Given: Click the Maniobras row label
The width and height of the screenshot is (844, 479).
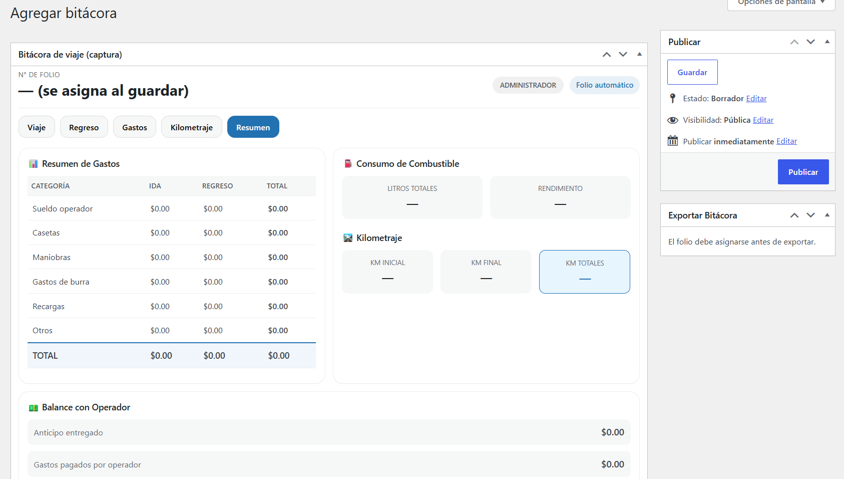Looking at the screenshot, I should pyautogui.click(x=52, y=258).
